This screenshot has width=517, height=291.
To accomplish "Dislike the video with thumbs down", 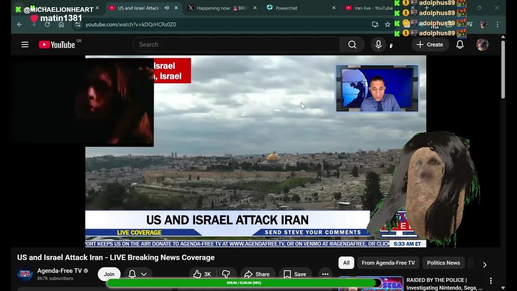I will tap(226, 274).
